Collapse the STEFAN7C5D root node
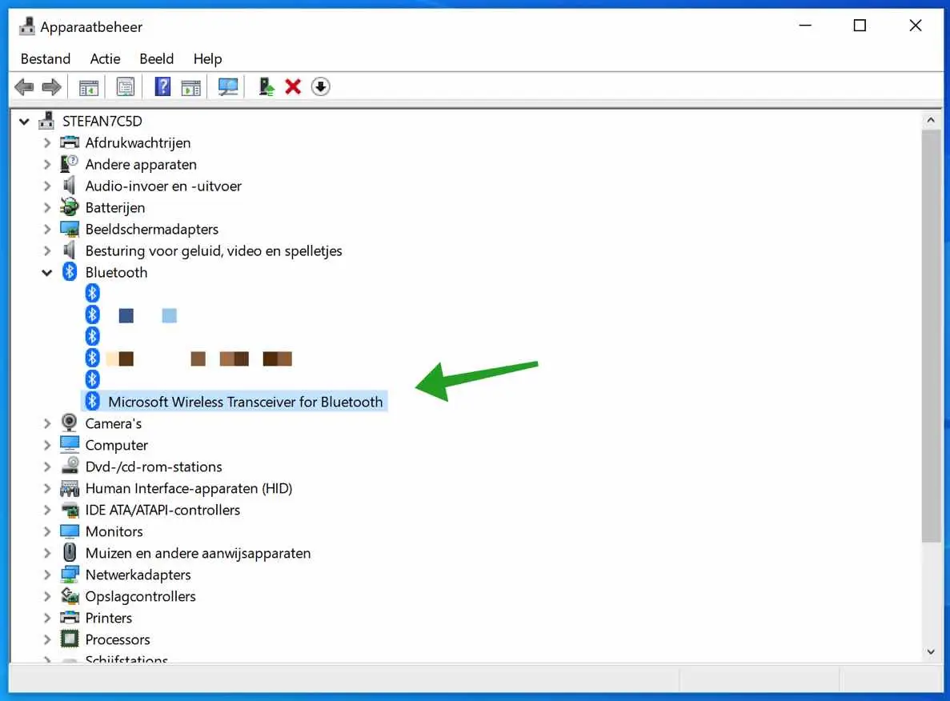Image resolution: width=950 pixels, height=701 pixels. (x=24, y=121)
